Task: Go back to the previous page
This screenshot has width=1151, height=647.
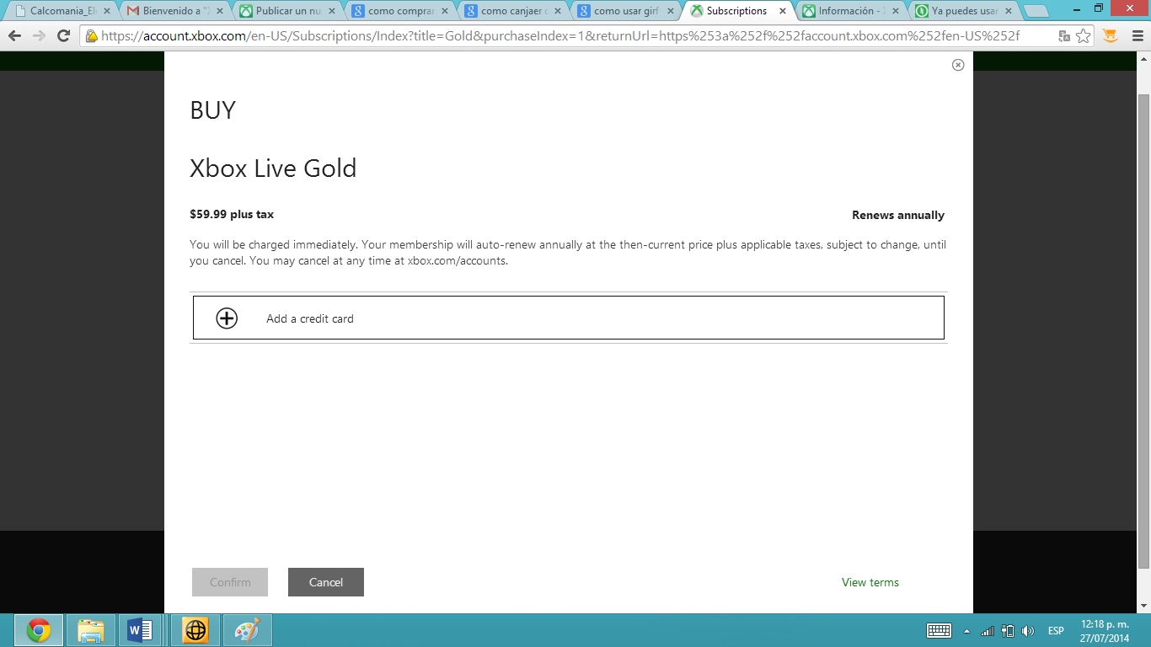Action: click(x=14, y=36)
